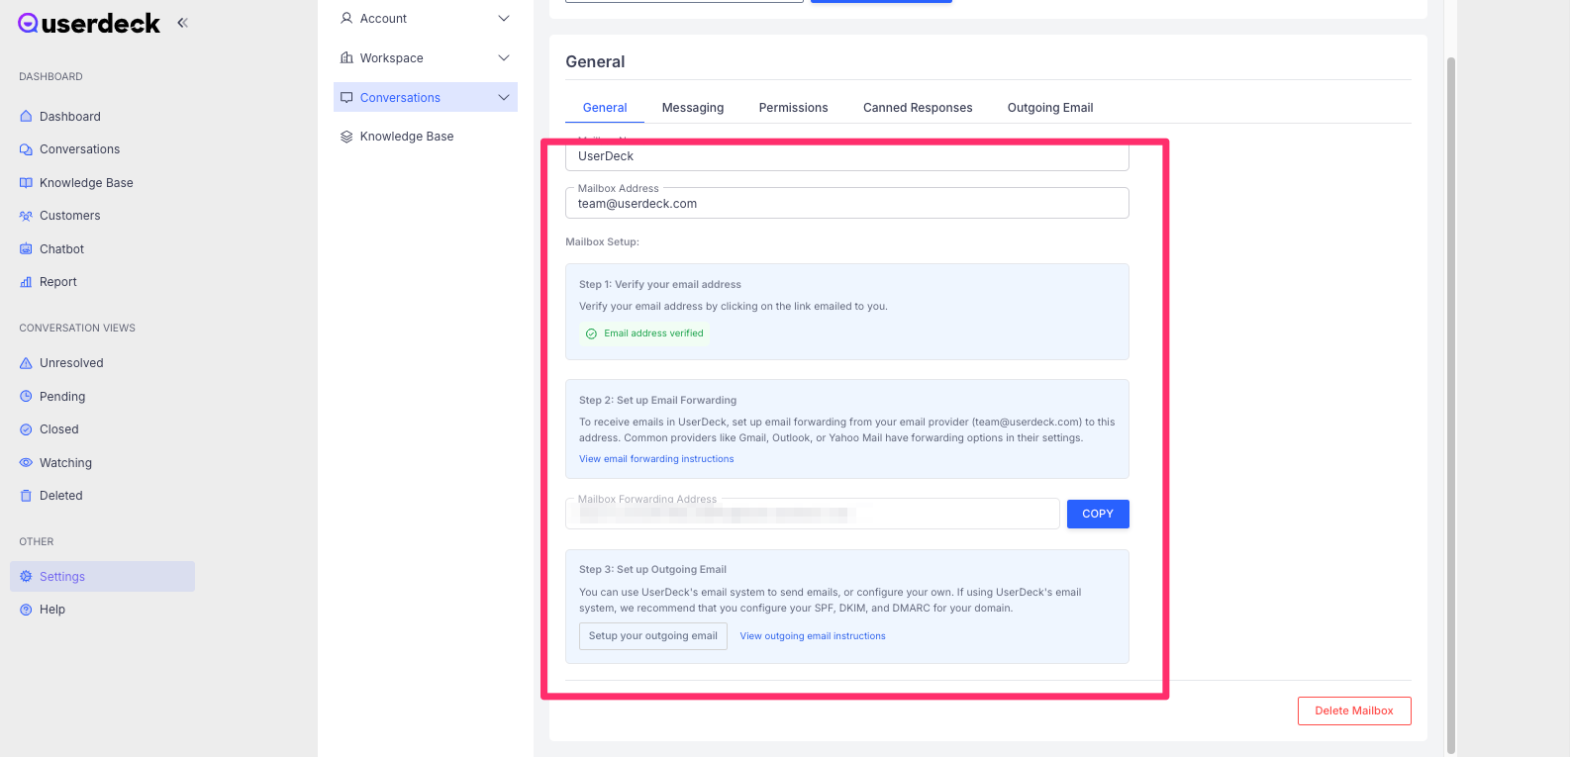Viewport: 1570px width, 757px height.
Task: Click the Account person icon
Action: point(346,18)
